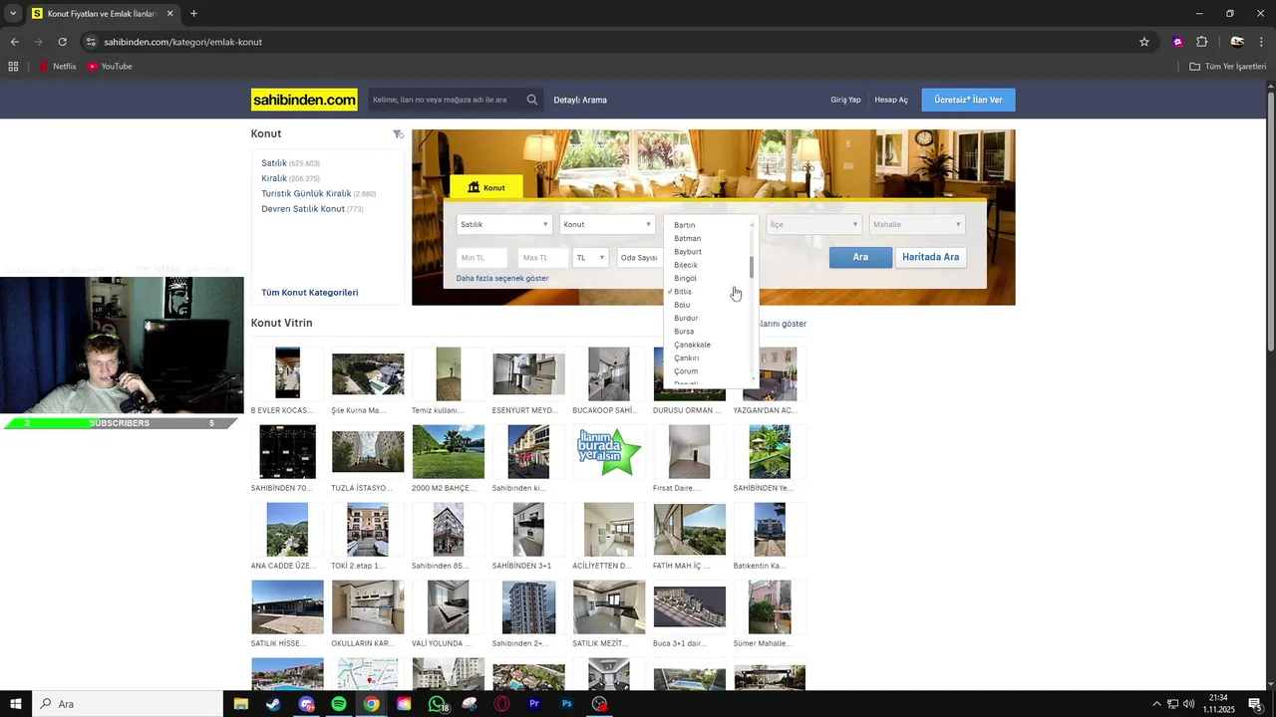Screen dimensions: 1276x717
Task: Open the Satılık listing type dropdown
Action: (503, 225)
